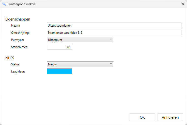Focus the Omschrijving text field

(114, 32)
